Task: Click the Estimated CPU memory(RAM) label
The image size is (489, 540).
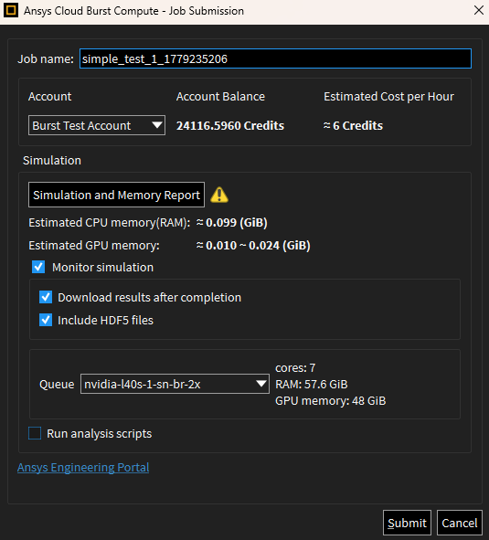Action: pyautogui.click(x=110, y=222)
